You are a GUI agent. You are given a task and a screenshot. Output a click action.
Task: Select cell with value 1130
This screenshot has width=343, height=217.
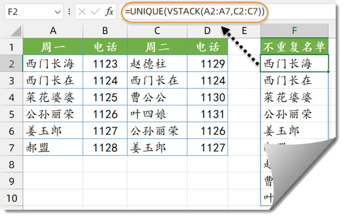(x=207, y=97)
